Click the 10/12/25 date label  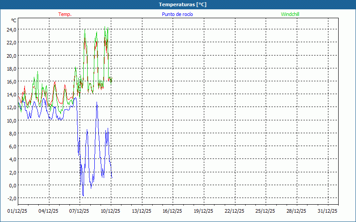coord(110,211)
